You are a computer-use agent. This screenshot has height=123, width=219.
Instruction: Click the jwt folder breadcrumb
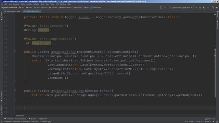pos(86,8)
